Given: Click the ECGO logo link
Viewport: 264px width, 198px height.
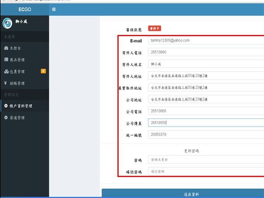Looking at the screenshot, I should click(24, 9).
